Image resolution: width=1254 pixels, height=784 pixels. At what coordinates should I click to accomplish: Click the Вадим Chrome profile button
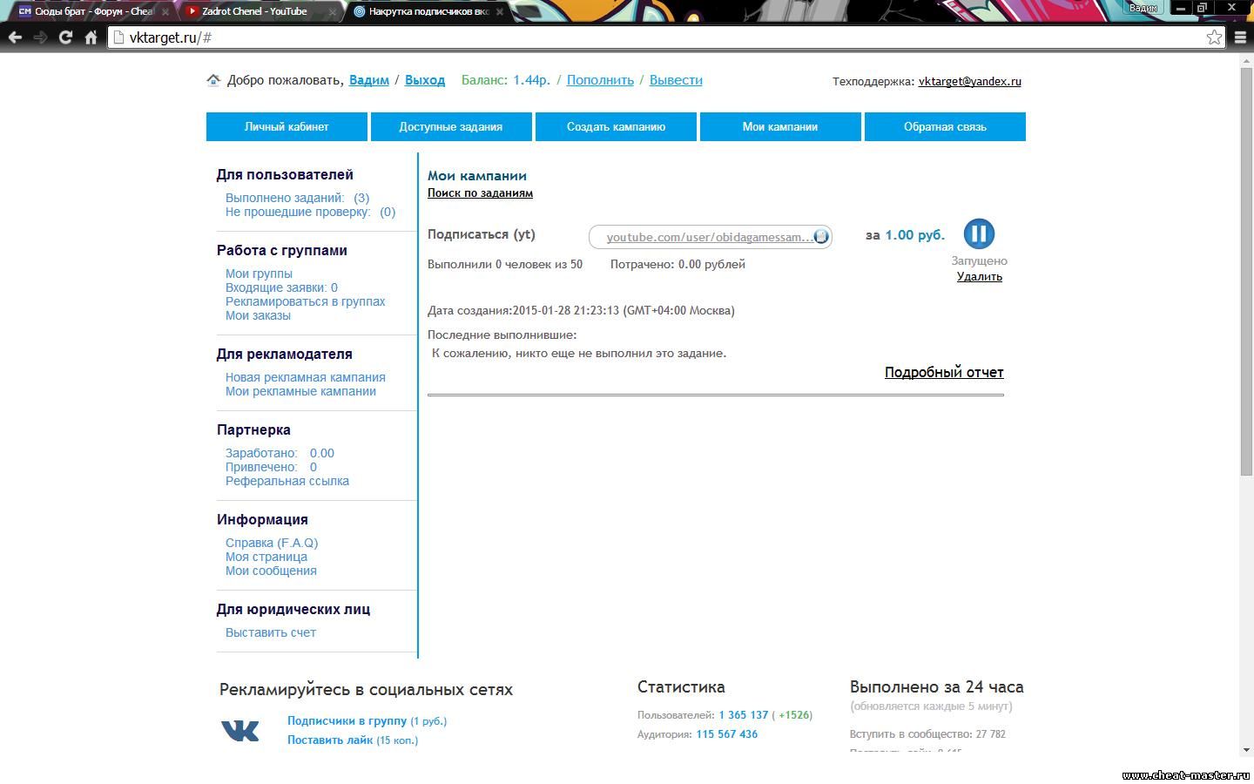[1143, 8]
